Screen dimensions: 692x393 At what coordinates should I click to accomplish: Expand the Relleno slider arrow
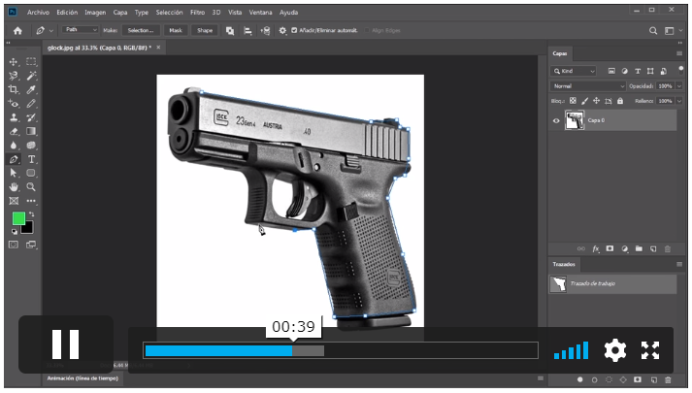coord(679,101)
